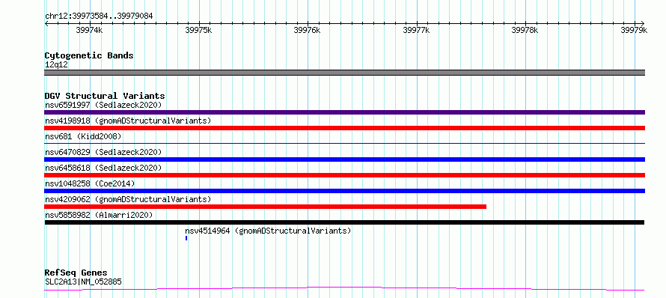The image size is (666, 298).
Task: Click the 39977k ruler tick label
Action: point(416,30)
